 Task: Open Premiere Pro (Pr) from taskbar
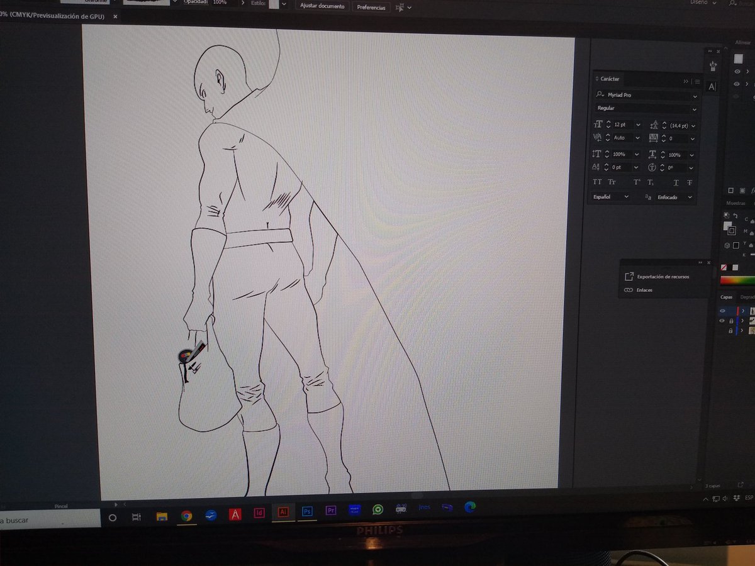coord(331,511)
